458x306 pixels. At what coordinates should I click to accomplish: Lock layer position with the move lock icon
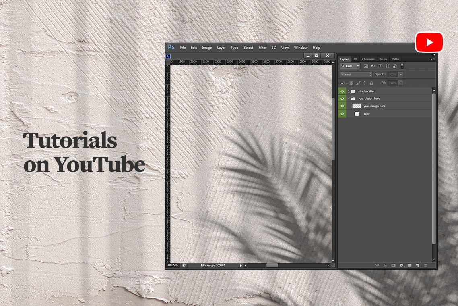(365, 83)
